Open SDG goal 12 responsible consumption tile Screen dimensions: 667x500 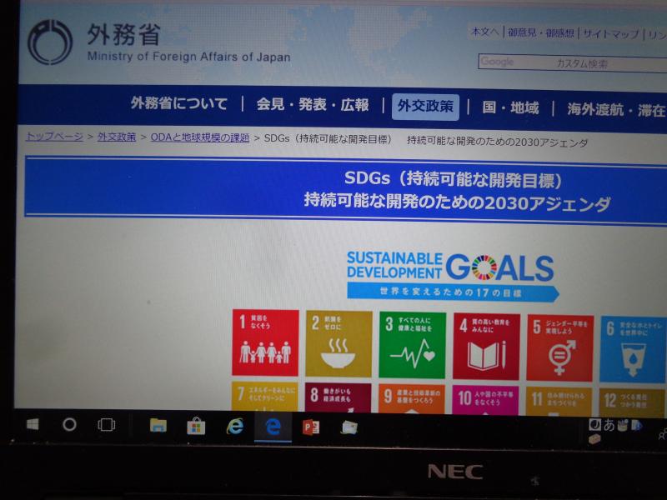coord(632,403)
